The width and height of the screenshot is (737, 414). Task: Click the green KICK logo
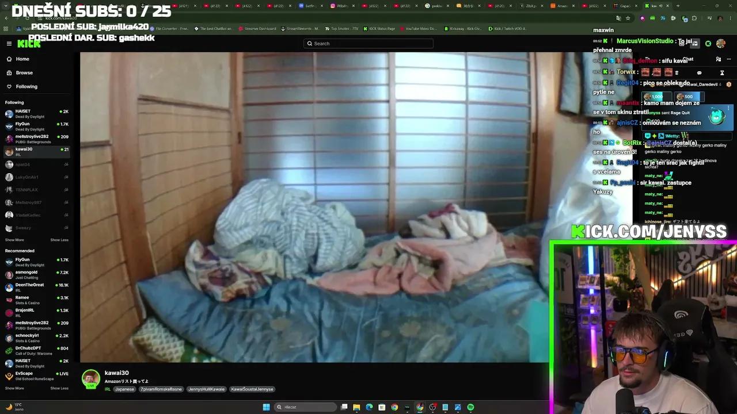[x=29, y=44]
